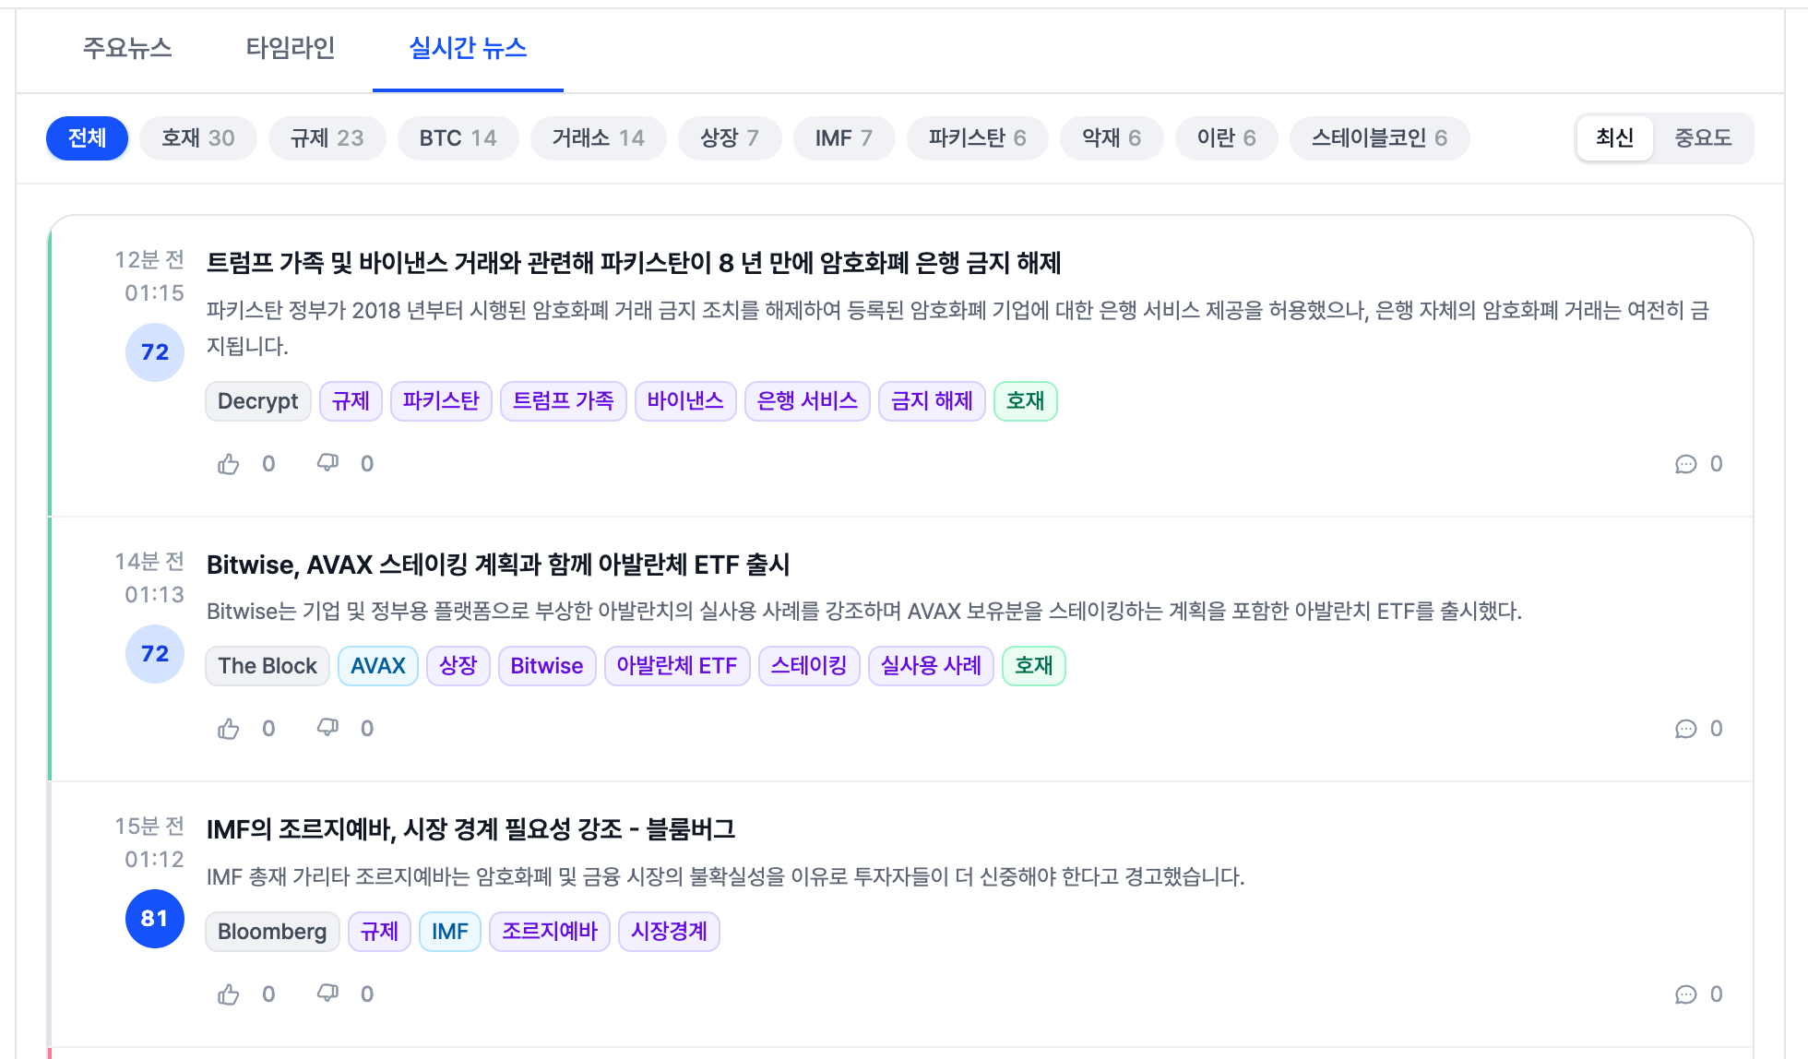Open the 타임라인 tab
The width and height of the screenshot is (1808, 1059).
coord(290,48)
